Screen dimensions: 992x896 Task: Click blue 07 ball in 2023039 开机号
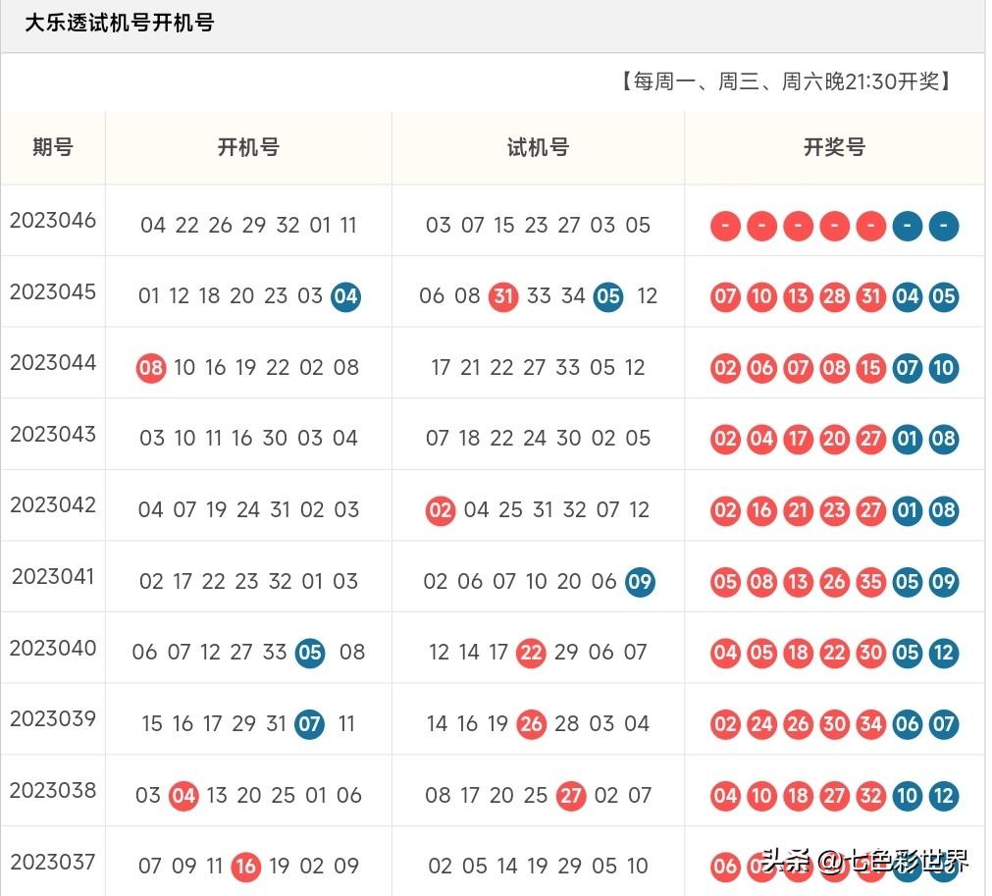tap(309, 724)
